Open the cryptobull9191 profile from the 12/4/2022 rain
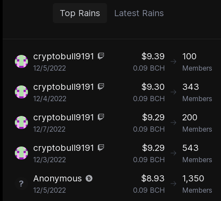 [x=63, y=87]
